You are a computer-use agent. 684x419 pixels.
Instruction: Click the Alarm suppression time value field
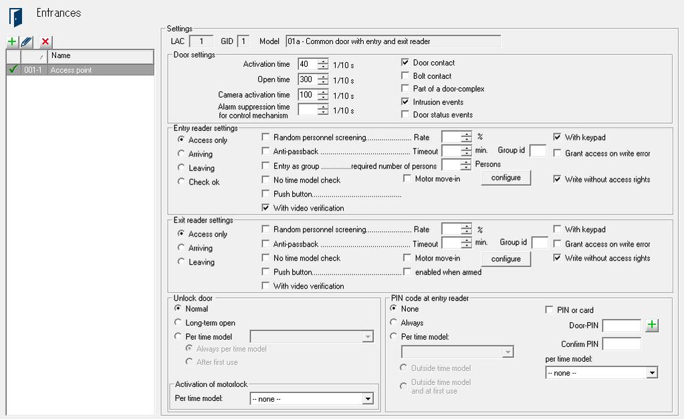308,110
